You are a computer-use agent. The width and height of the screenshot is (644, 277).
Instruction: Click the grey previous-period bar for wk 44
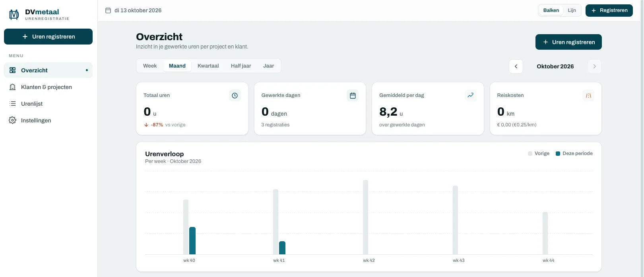pos(545,233)
